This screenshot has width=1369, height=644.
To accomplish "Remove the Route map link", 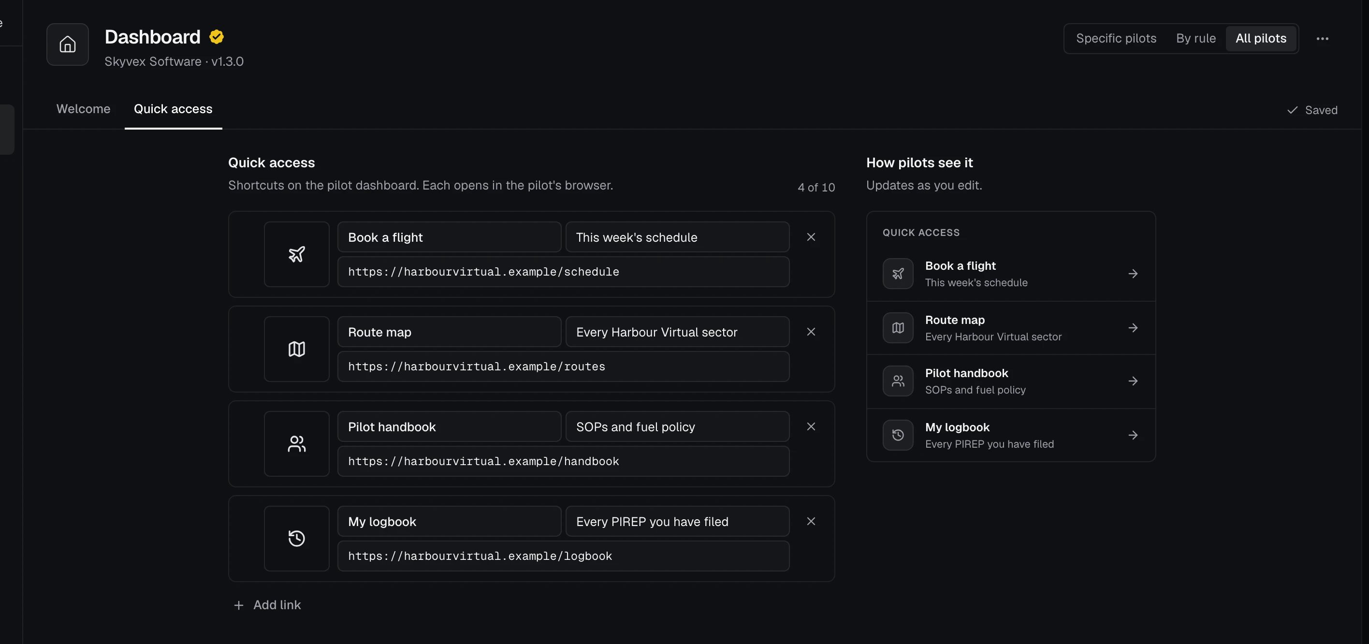I will coord(811,332).
